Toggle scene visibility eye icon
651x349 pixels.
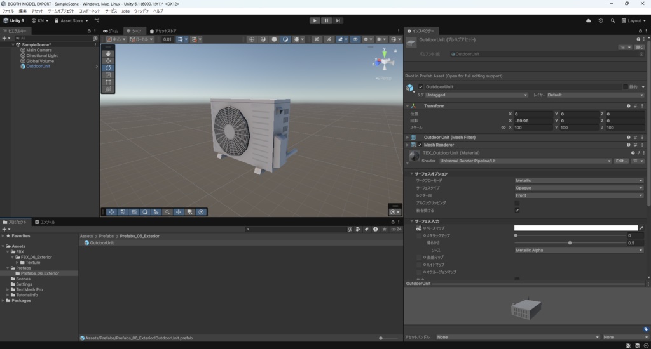(x=355, y=39)
